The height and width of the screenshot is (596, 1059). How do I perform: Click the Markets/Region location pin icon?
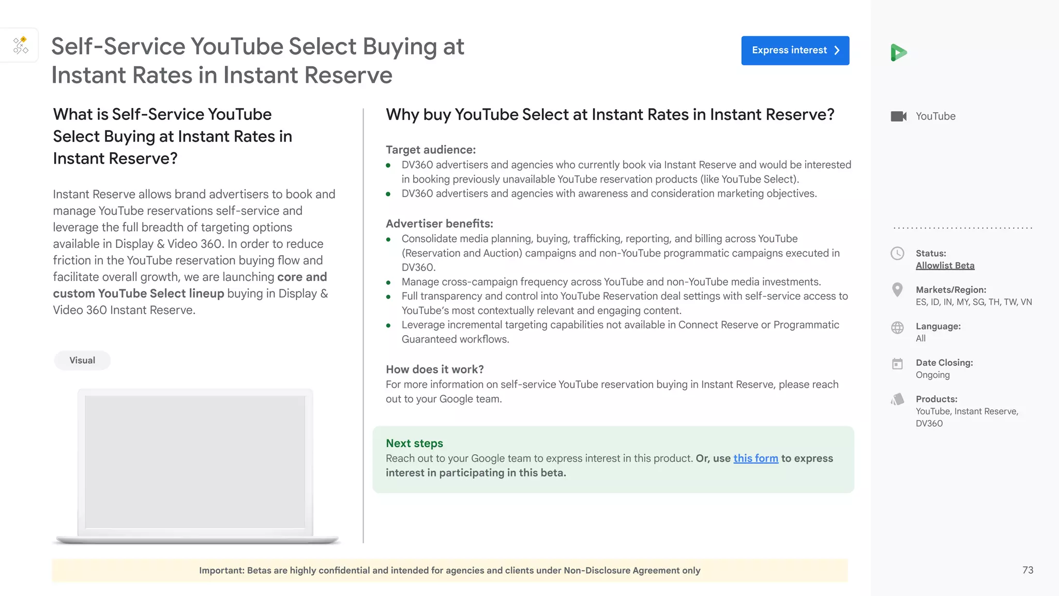(x=897, y=290)
